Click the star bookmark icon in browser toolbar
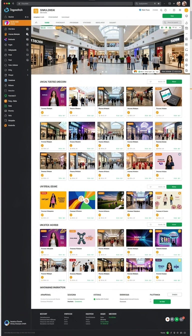The height and width of the screenshot is (336, 192). click(x=158, y=4)
